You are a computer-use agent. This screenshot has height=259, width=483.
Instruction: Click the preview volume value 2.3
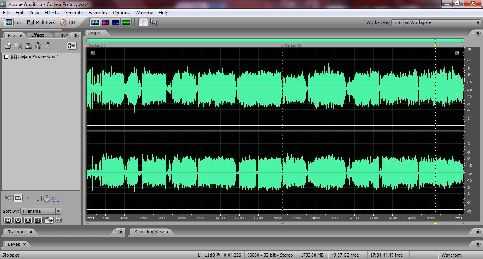coord(55,198)
